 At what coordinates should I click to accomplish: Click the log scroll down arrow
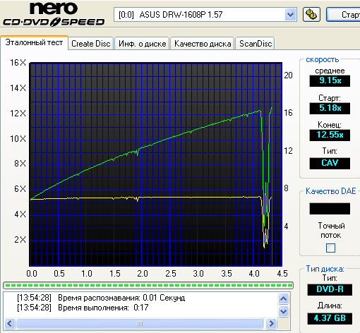(x=283, y=312)
